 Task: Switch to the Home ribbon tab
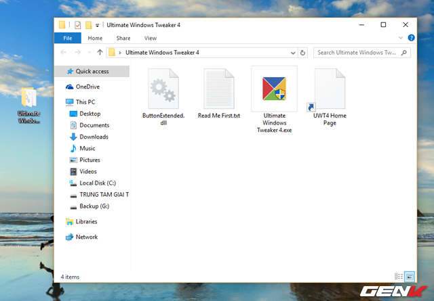(x=95, y=38)
